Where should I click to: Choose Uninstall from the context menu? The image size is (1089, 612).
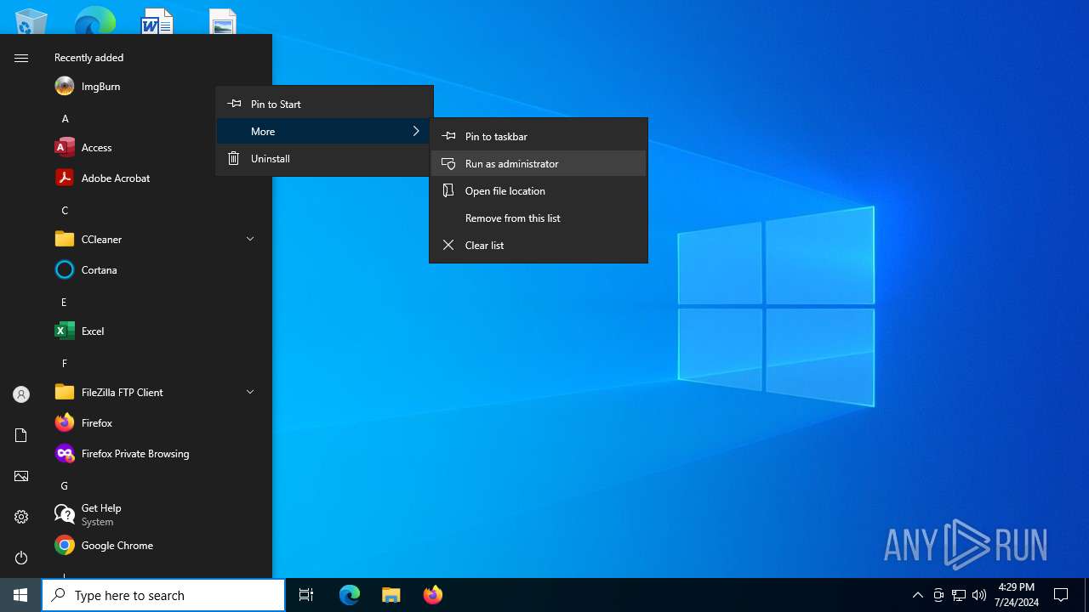coord(325,158)
